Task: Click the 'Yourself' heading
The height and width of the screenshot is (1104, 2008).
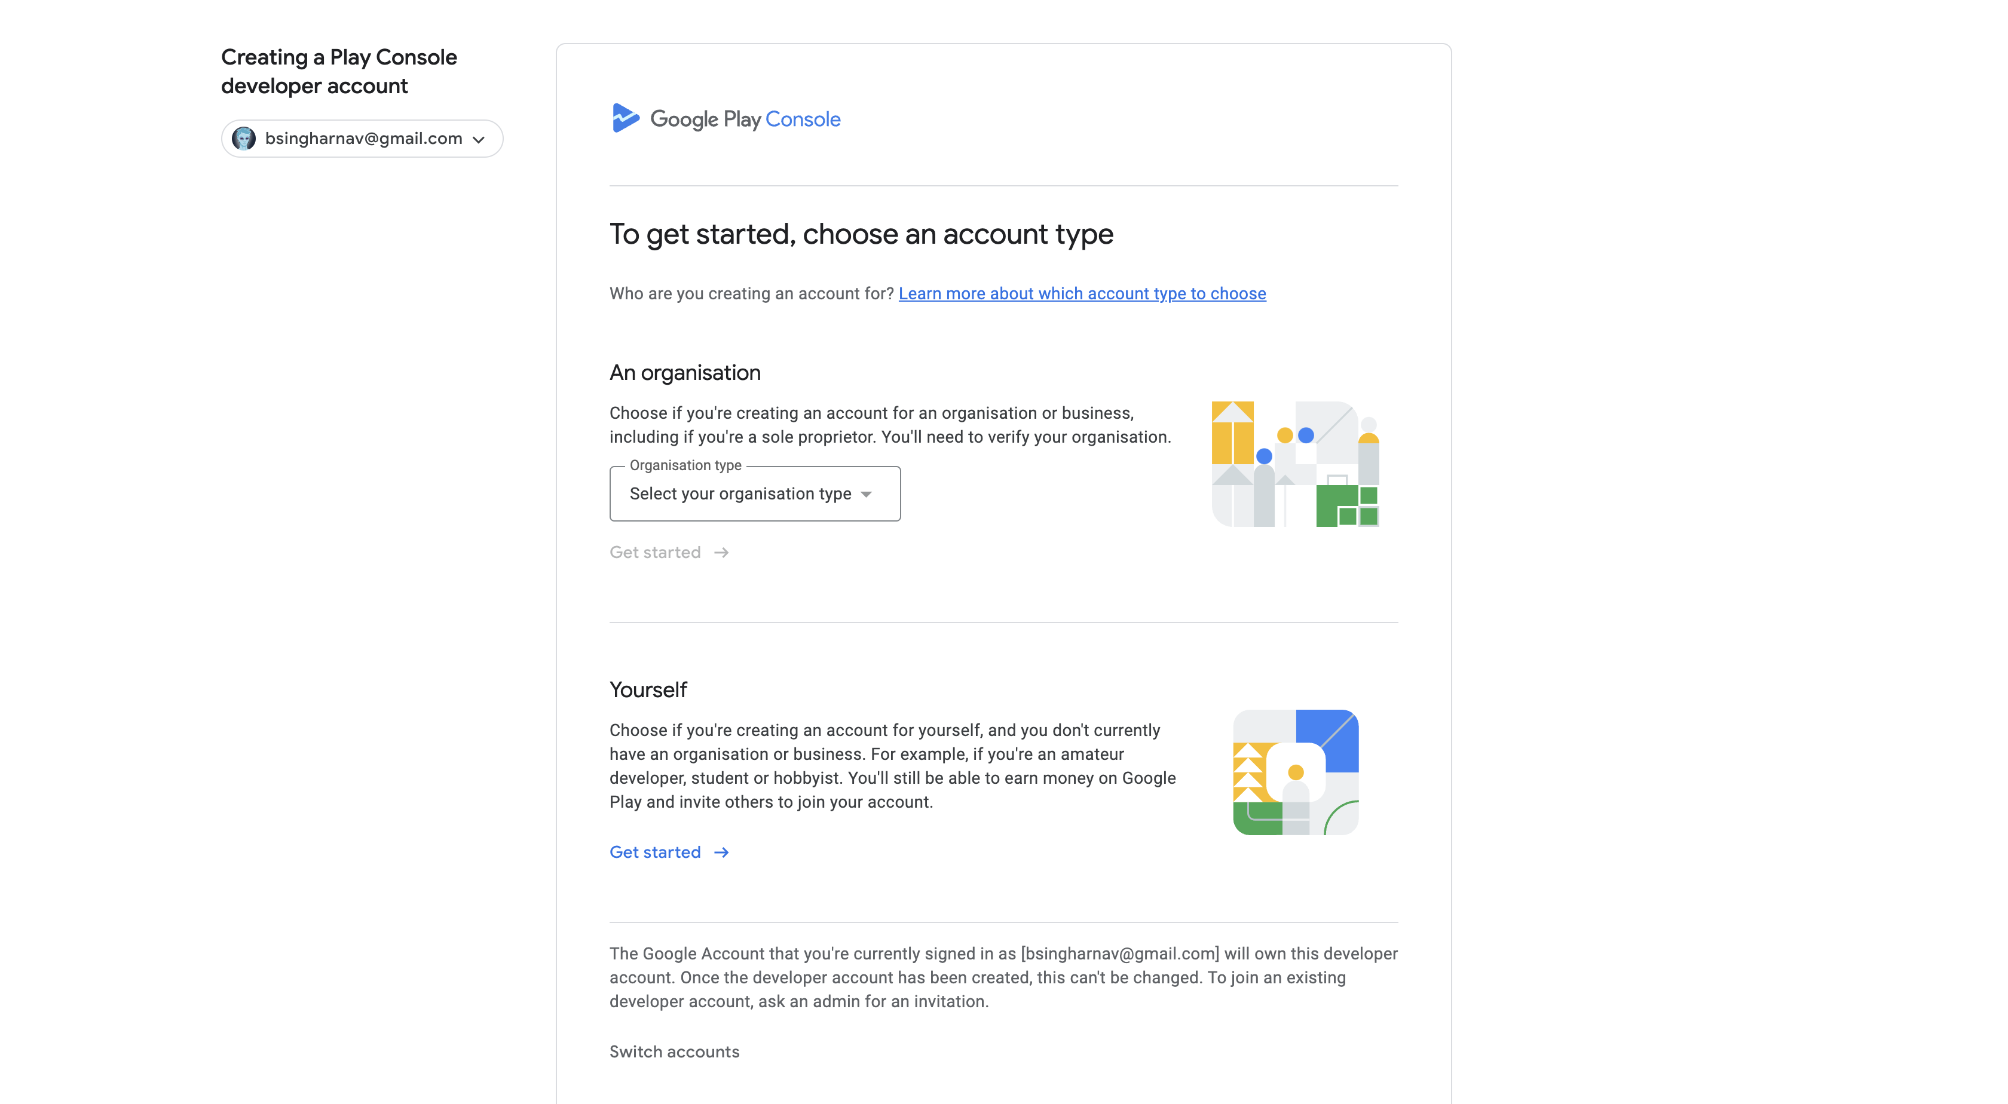Action: click(x=648, y=689)
